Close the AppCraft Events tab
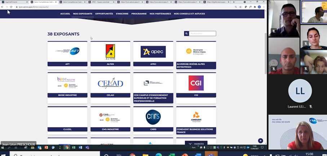 [27, 2]
